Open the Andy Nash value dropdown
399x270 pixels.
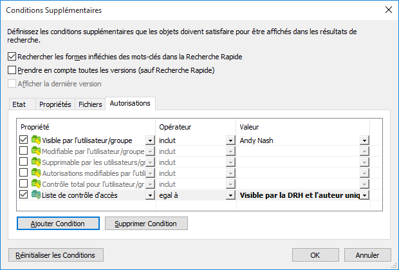[x=364, y=140]
